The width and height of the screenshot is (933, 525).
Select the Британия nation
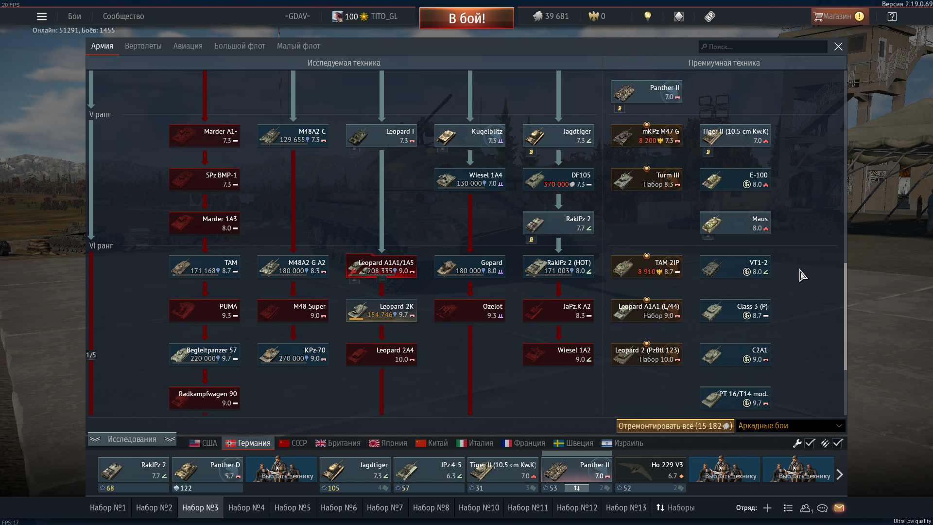click(x=338, y=443)
